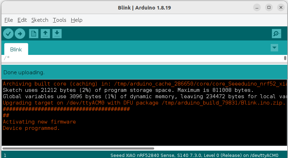Click the Save sketch down-arrow icon
The width and height of the screenshot is (288, 158).
pos(57,34)
